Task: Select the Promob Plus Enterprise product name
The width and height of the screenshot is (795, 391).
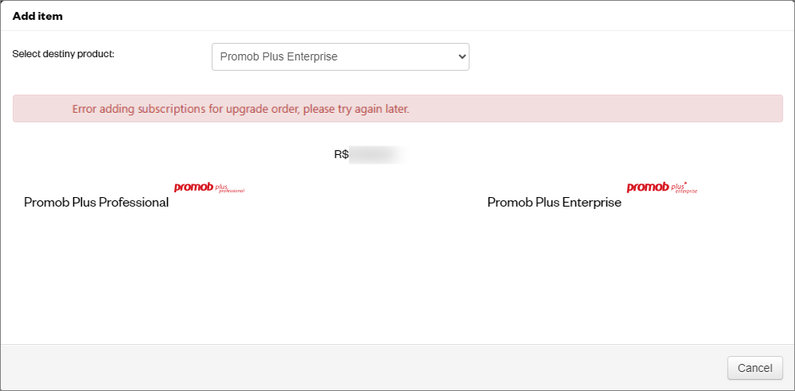Action: coord(554,203)
